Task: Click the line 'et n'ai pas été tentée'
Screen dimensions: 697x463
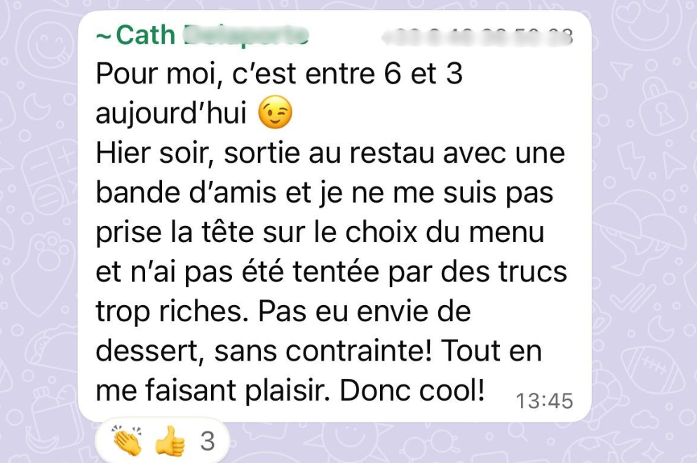Action: [x=331, y=272]
